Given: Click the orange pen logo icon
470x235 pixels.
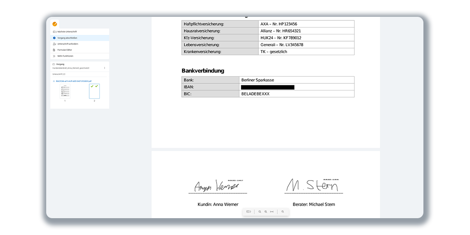Looking at the screenshot, I should click(x=55, y=24).
